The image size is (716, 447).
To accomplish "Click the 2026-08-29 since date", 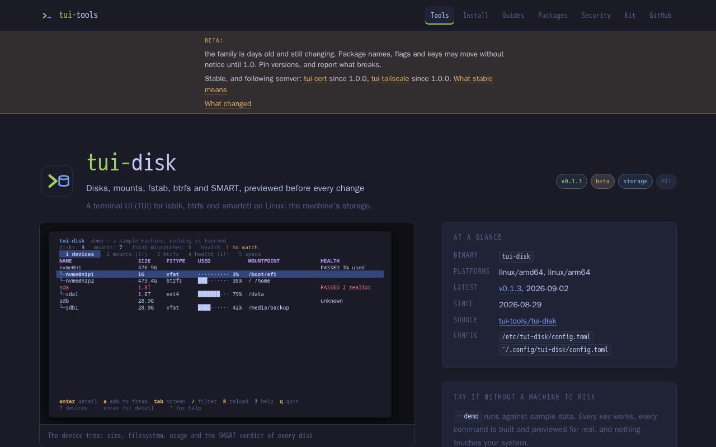I will (x=520, y=305).
